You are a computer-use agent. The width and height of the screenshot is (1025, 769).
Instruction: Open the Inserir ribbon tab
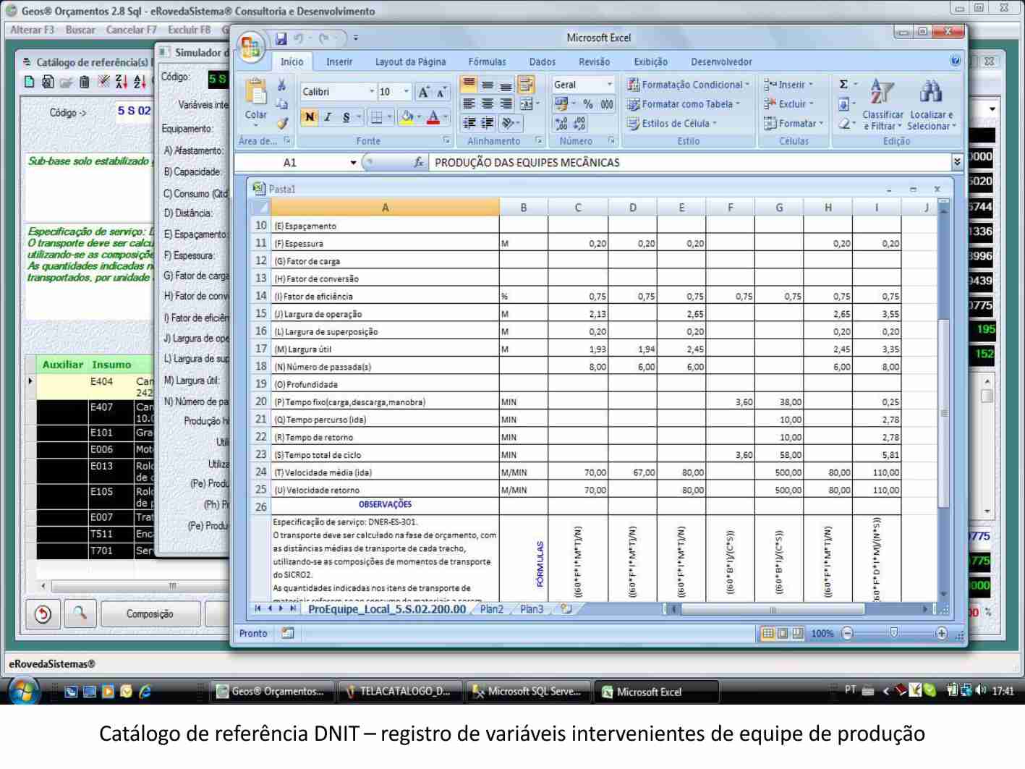point(339,62)
